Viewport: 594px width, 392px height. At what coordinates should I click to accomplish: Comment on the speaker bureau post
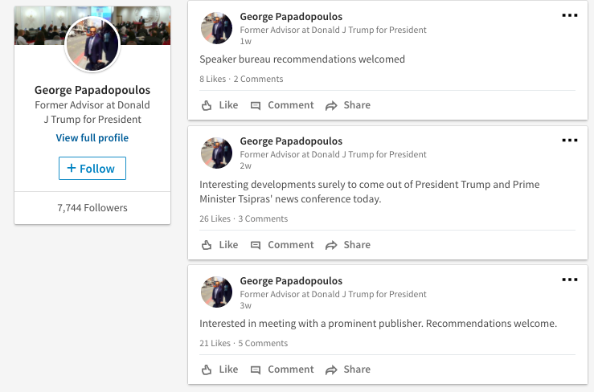tap(282, 105)
